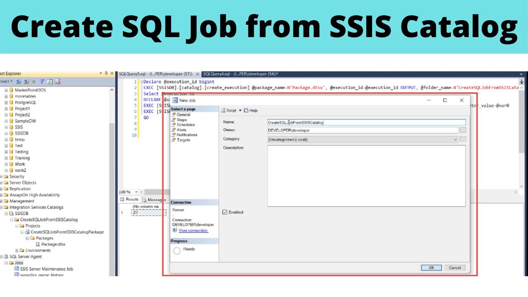The width and height of the screenshot is (528, 297).
Task: Select the CreateSQLJobFromSSISCatalogPackage project icon
Action: [27, 232]
